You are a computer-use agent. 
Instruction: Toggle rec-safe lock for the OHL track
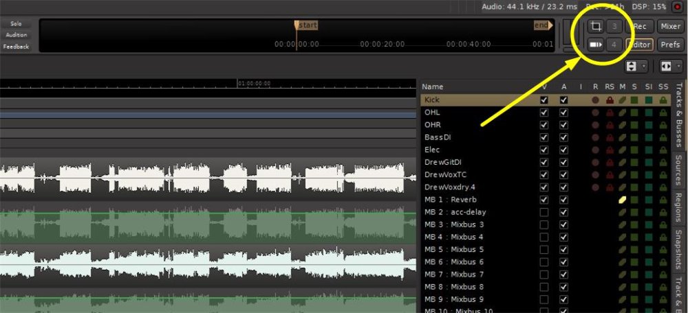click(609, 113)
